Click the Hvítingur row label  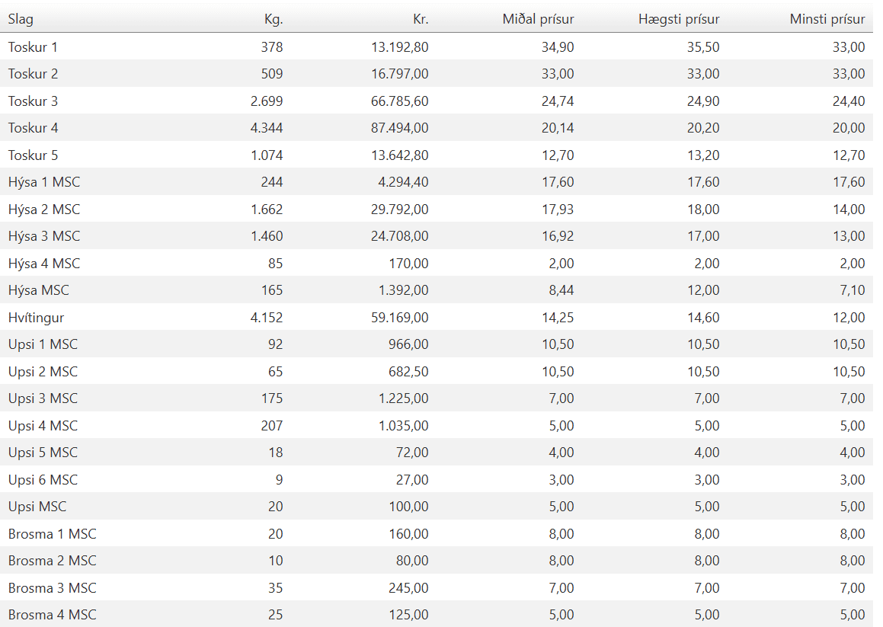(x=36, y=318)
